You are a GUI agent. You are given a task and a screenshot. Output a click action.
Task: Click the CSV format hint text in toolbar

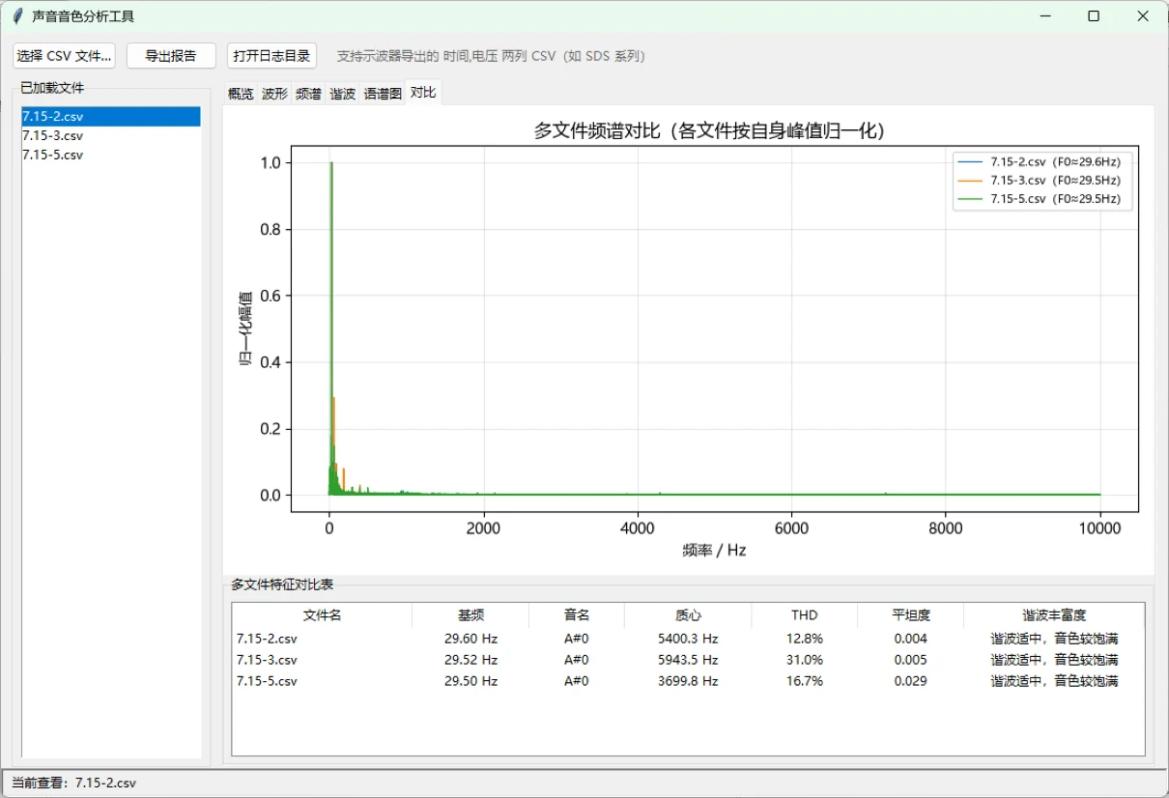click(491, 56)
